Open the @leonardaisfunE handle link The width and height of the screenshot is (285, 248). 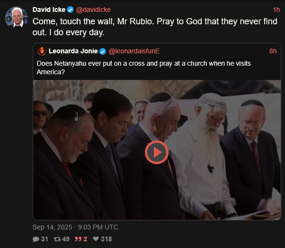point(134,51)
